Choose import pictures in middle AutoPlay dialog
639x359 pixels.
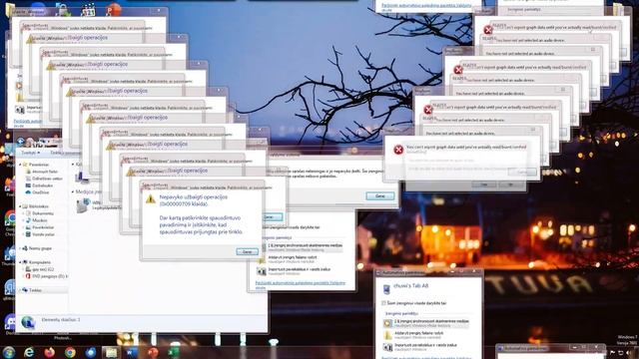[x=294, y=271]
